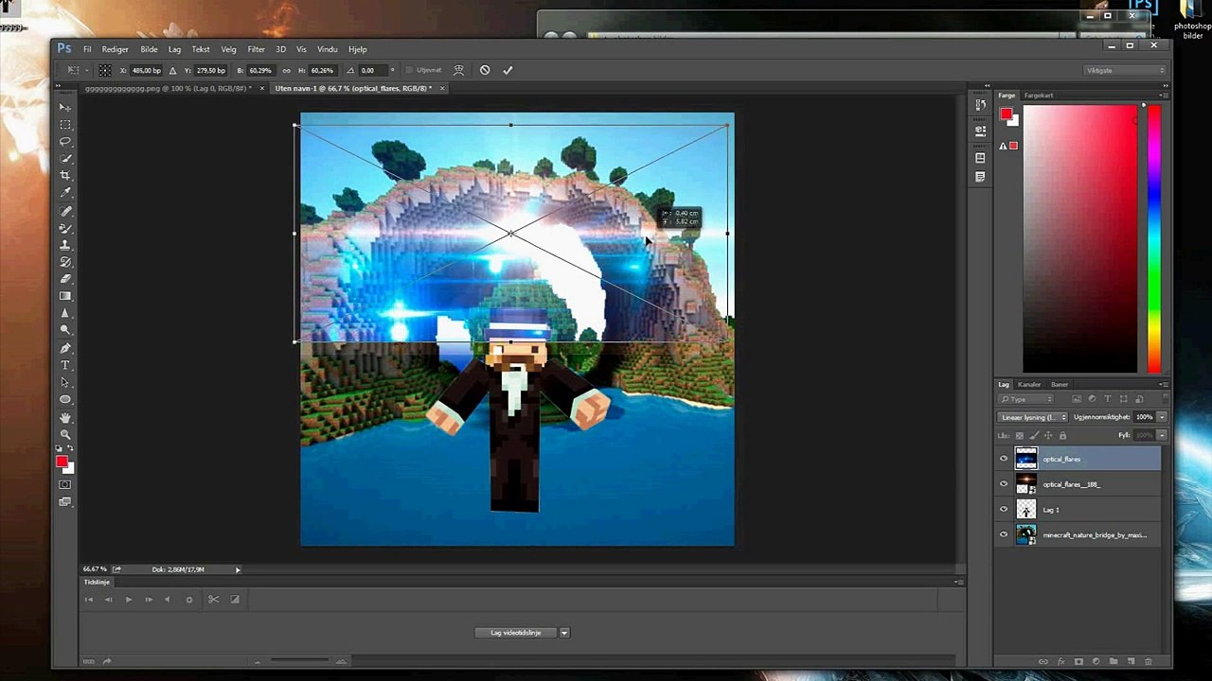
Task: Select the Rectangular Marquee tool
Action: click(65, 124)
